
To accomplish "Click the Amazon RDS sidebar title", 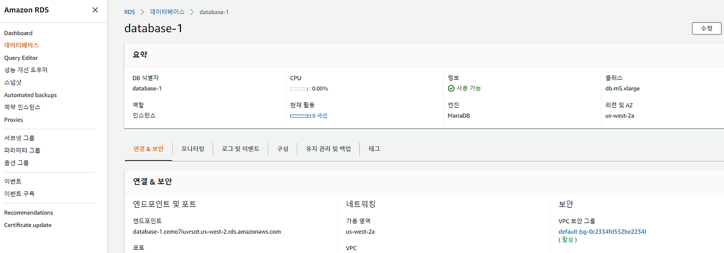I will point(27,10).
